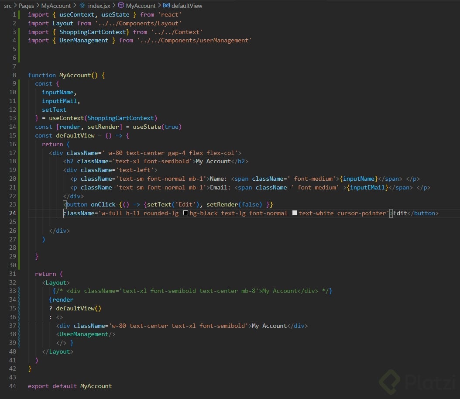
Task: Open the text-white color swatch on line 24
Action: (x=295, y=213)
